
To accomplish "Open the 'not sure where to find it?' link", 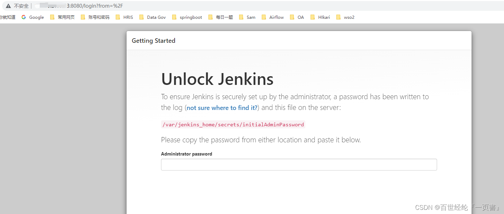I will click(222, 108).
